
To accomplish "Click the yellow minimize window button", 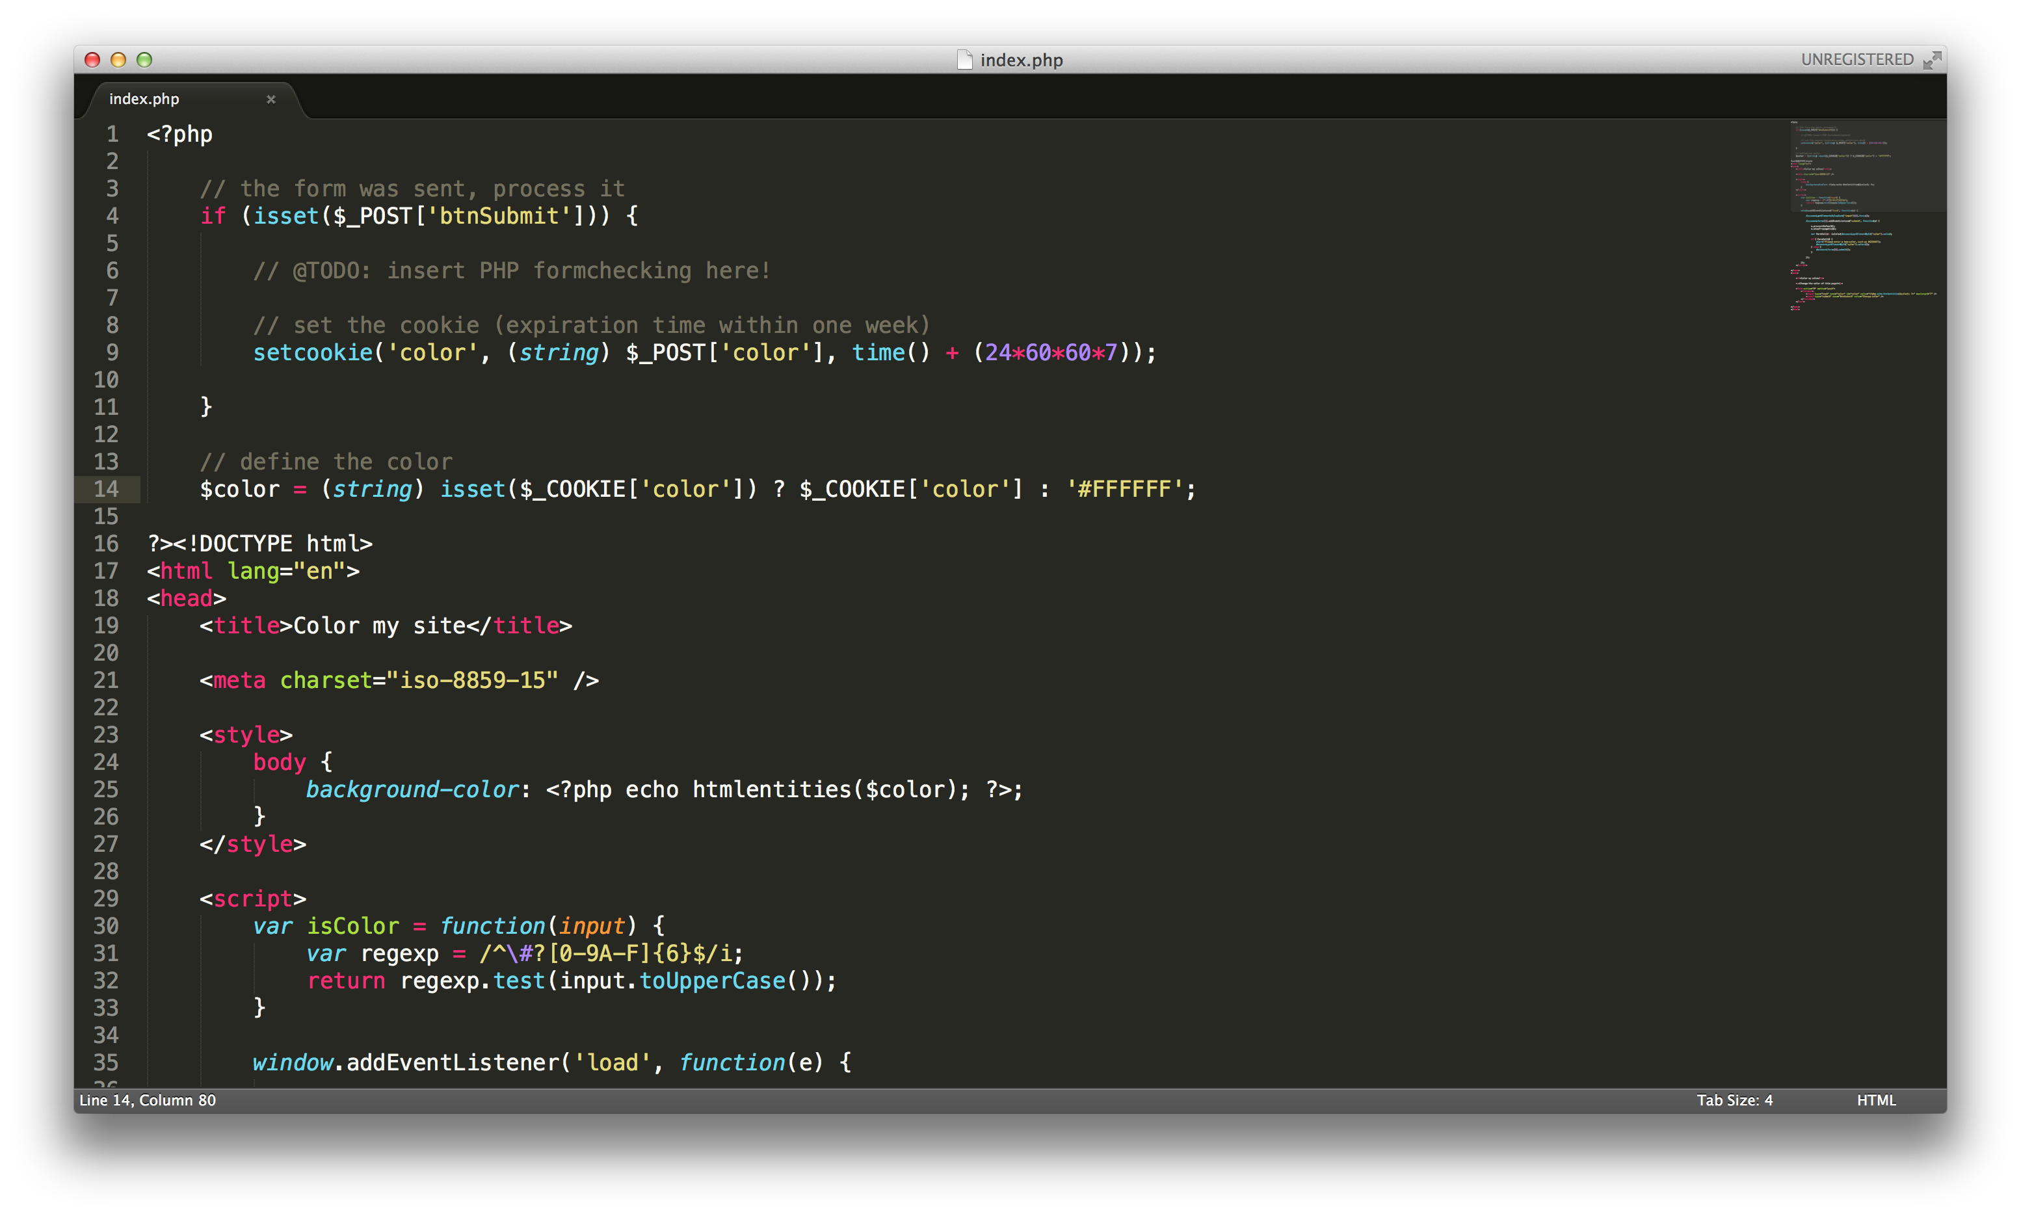I will [118, 60].
